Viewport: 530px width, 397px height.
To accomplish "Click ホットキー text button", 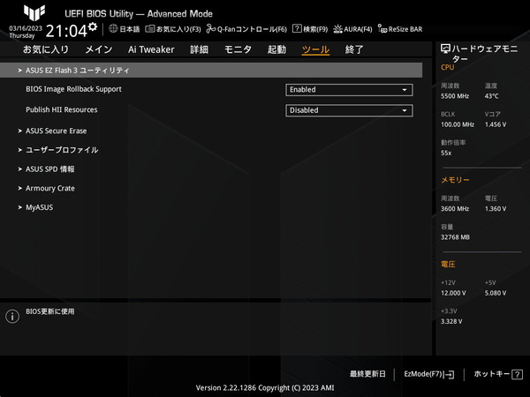I will (492, 374).
